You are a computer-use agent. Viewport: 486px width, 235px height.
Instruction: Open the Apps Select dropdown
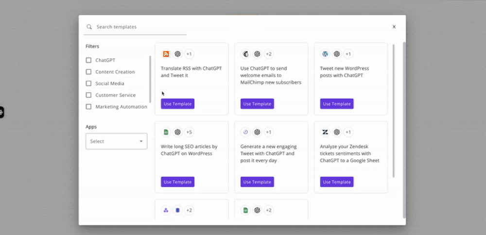[x=116, y=141]
